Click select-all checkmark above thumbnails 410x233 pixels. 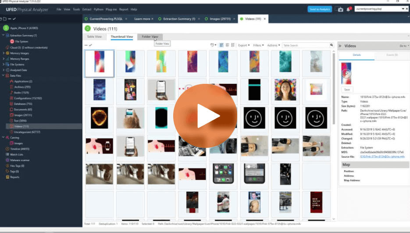(90, 45)
